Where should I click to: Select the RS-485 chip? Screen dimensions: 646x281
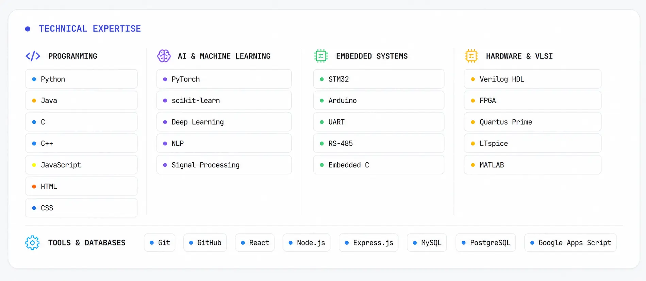(x=379, y=143)
